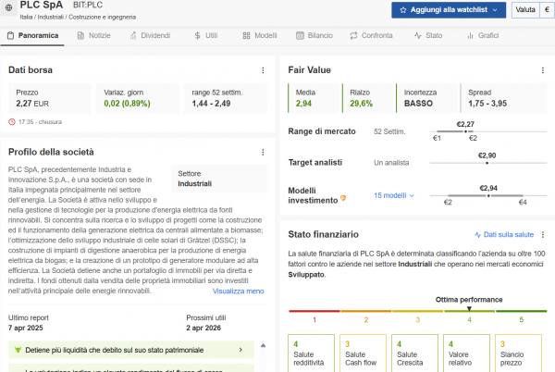The width and height of the screenshot is (555, 372).
Task: Expand the liquidity insight chevron row
Action: point(240,351)
